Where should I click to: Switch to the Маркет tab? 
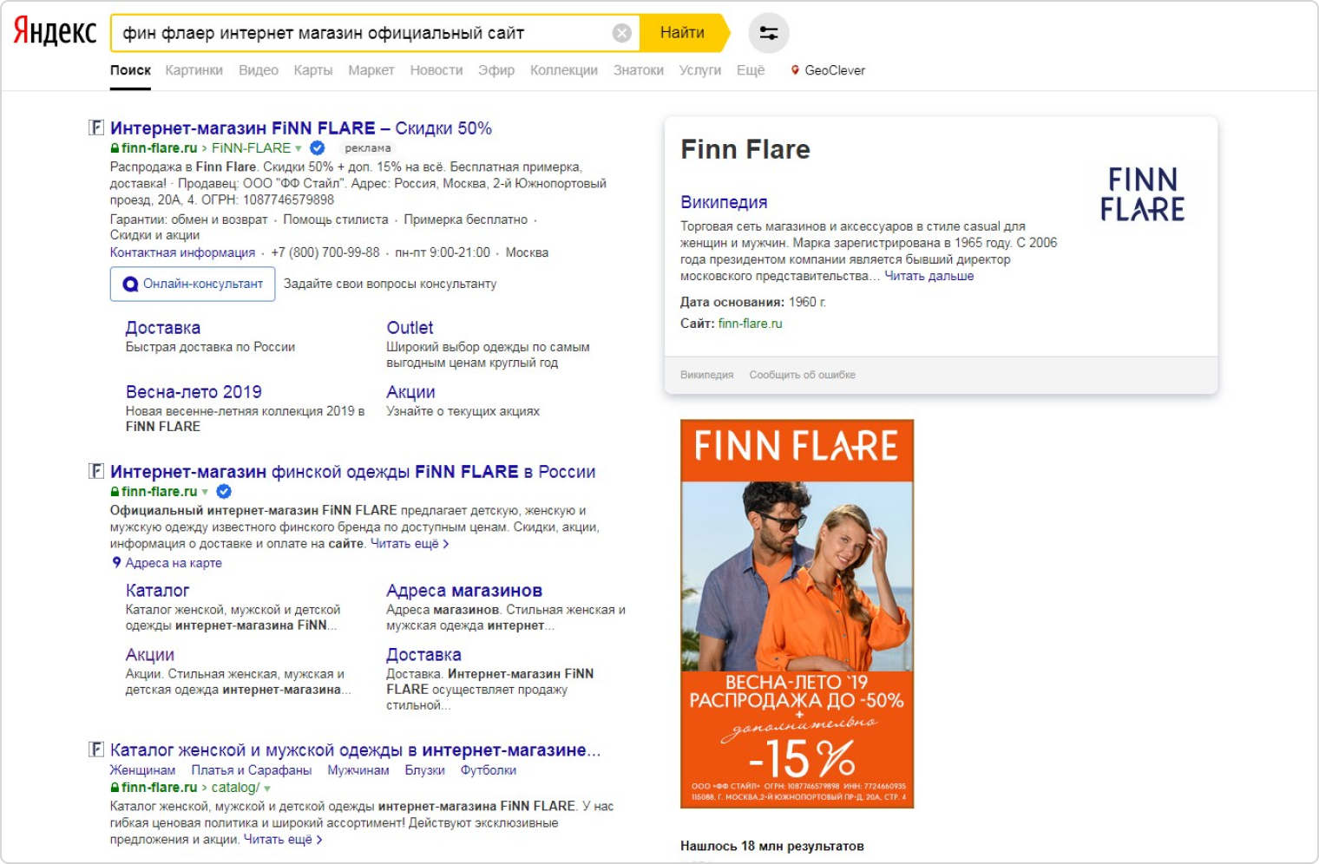[x=371, y=70]
